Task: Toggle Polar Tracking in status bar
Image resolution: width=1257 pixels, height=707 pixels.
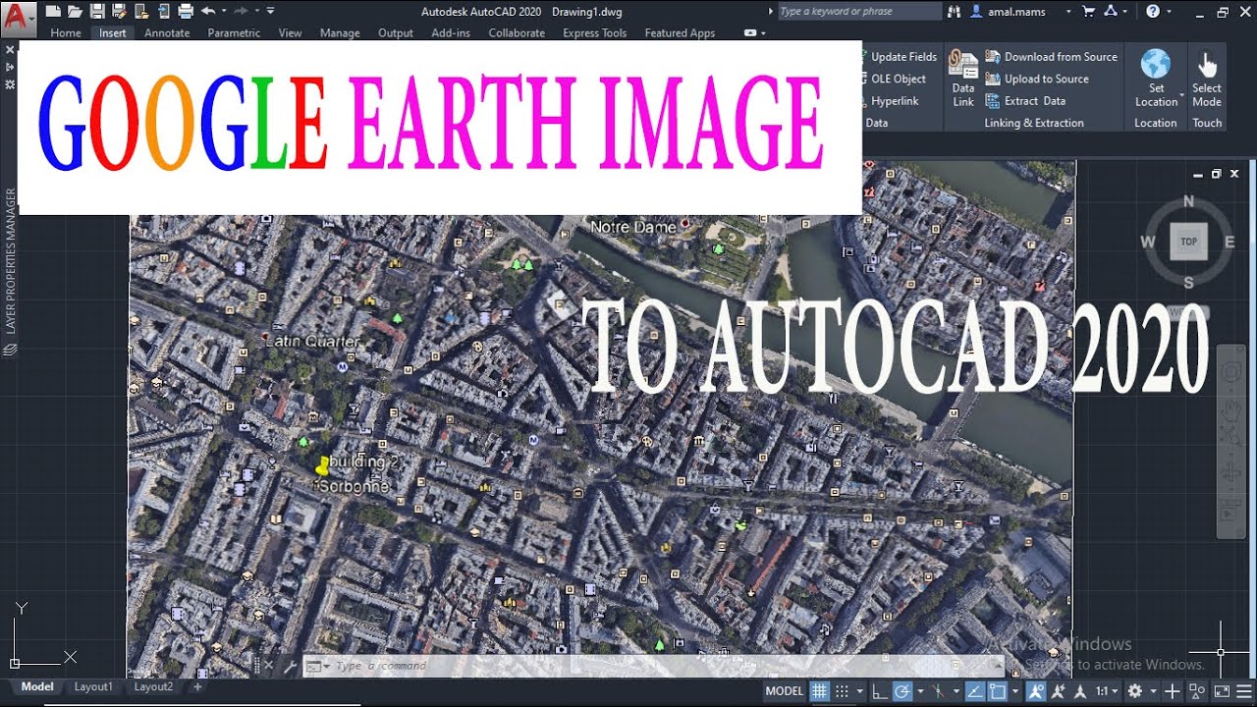Action: tap(901, 691)
